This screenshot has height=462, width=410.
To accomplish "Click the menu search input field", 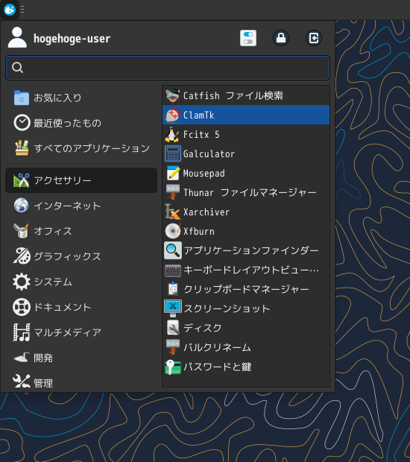I will click(168, 68).
